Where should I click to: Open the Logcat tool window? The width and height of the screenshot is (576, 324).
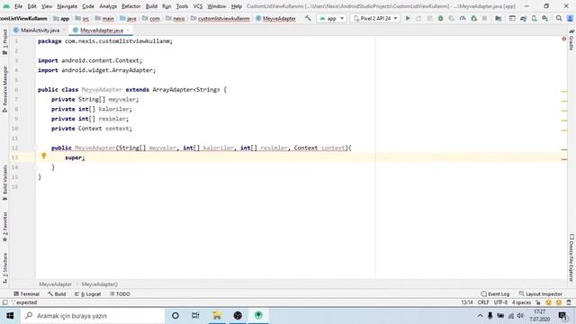click(x=88, y=294)
